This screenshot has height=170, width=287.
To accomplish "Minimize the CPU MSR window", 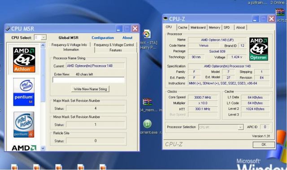I will tap(118, 29).
